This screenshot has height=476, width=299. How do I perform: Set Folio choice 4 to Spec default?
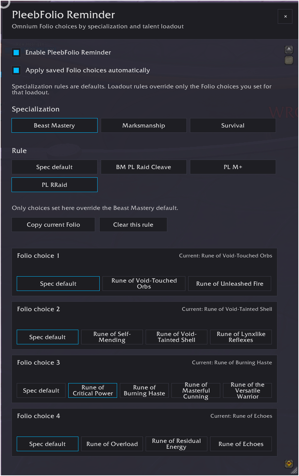[47, 444]
